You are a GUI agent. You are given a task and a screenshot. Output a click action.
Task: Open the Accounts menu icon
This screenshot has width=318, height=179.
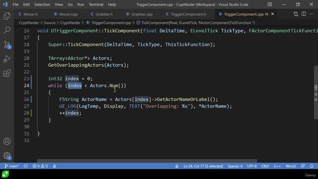(x=7, y=141)
